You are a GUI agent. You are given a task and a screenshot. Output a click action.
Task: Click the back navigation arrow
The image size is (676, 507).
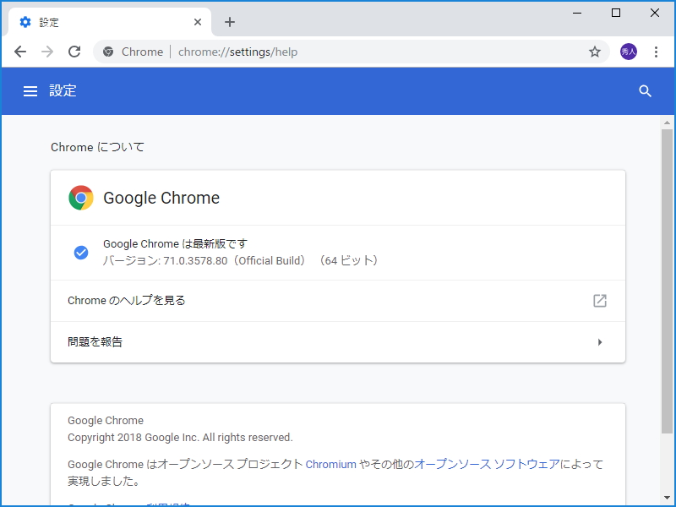[20, 52]
